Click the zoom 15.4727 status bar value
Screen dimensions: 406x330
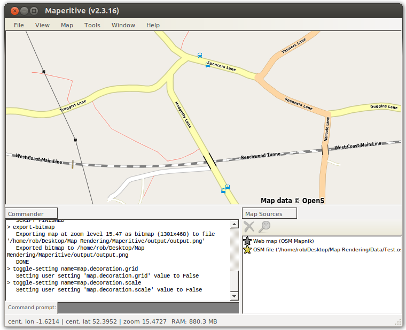pyautogui.click(x=145, y=321)
